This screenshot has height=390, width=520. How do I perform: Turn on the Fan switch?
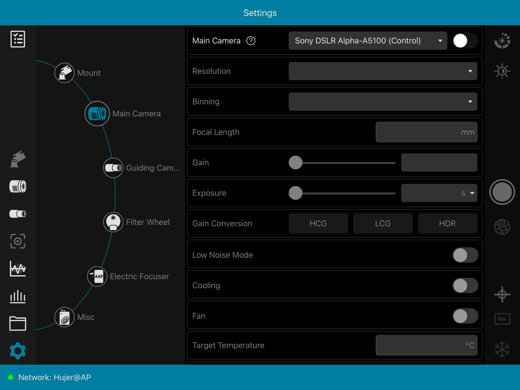465,316
